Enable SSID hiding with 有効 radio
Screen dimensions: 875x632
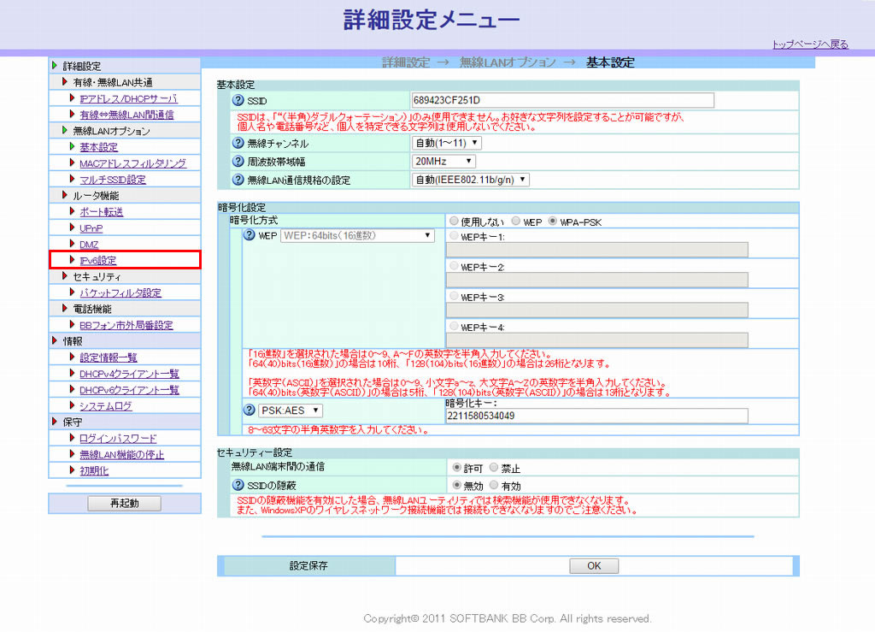tap(494, 485)
